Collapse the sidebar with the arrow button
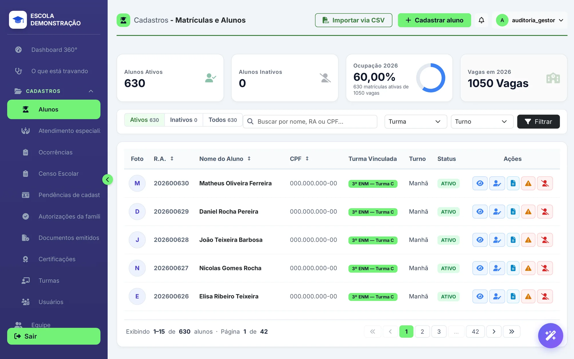574x359 pixels. (x=108, y=179)
